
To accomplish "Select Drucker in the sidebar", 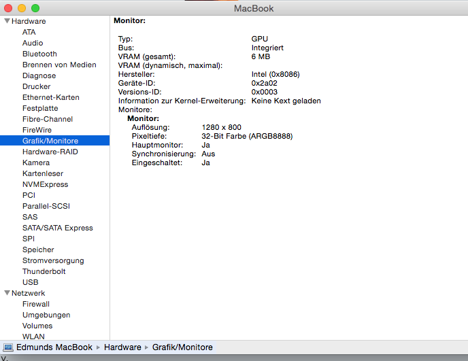I will (x=37, y=86).
